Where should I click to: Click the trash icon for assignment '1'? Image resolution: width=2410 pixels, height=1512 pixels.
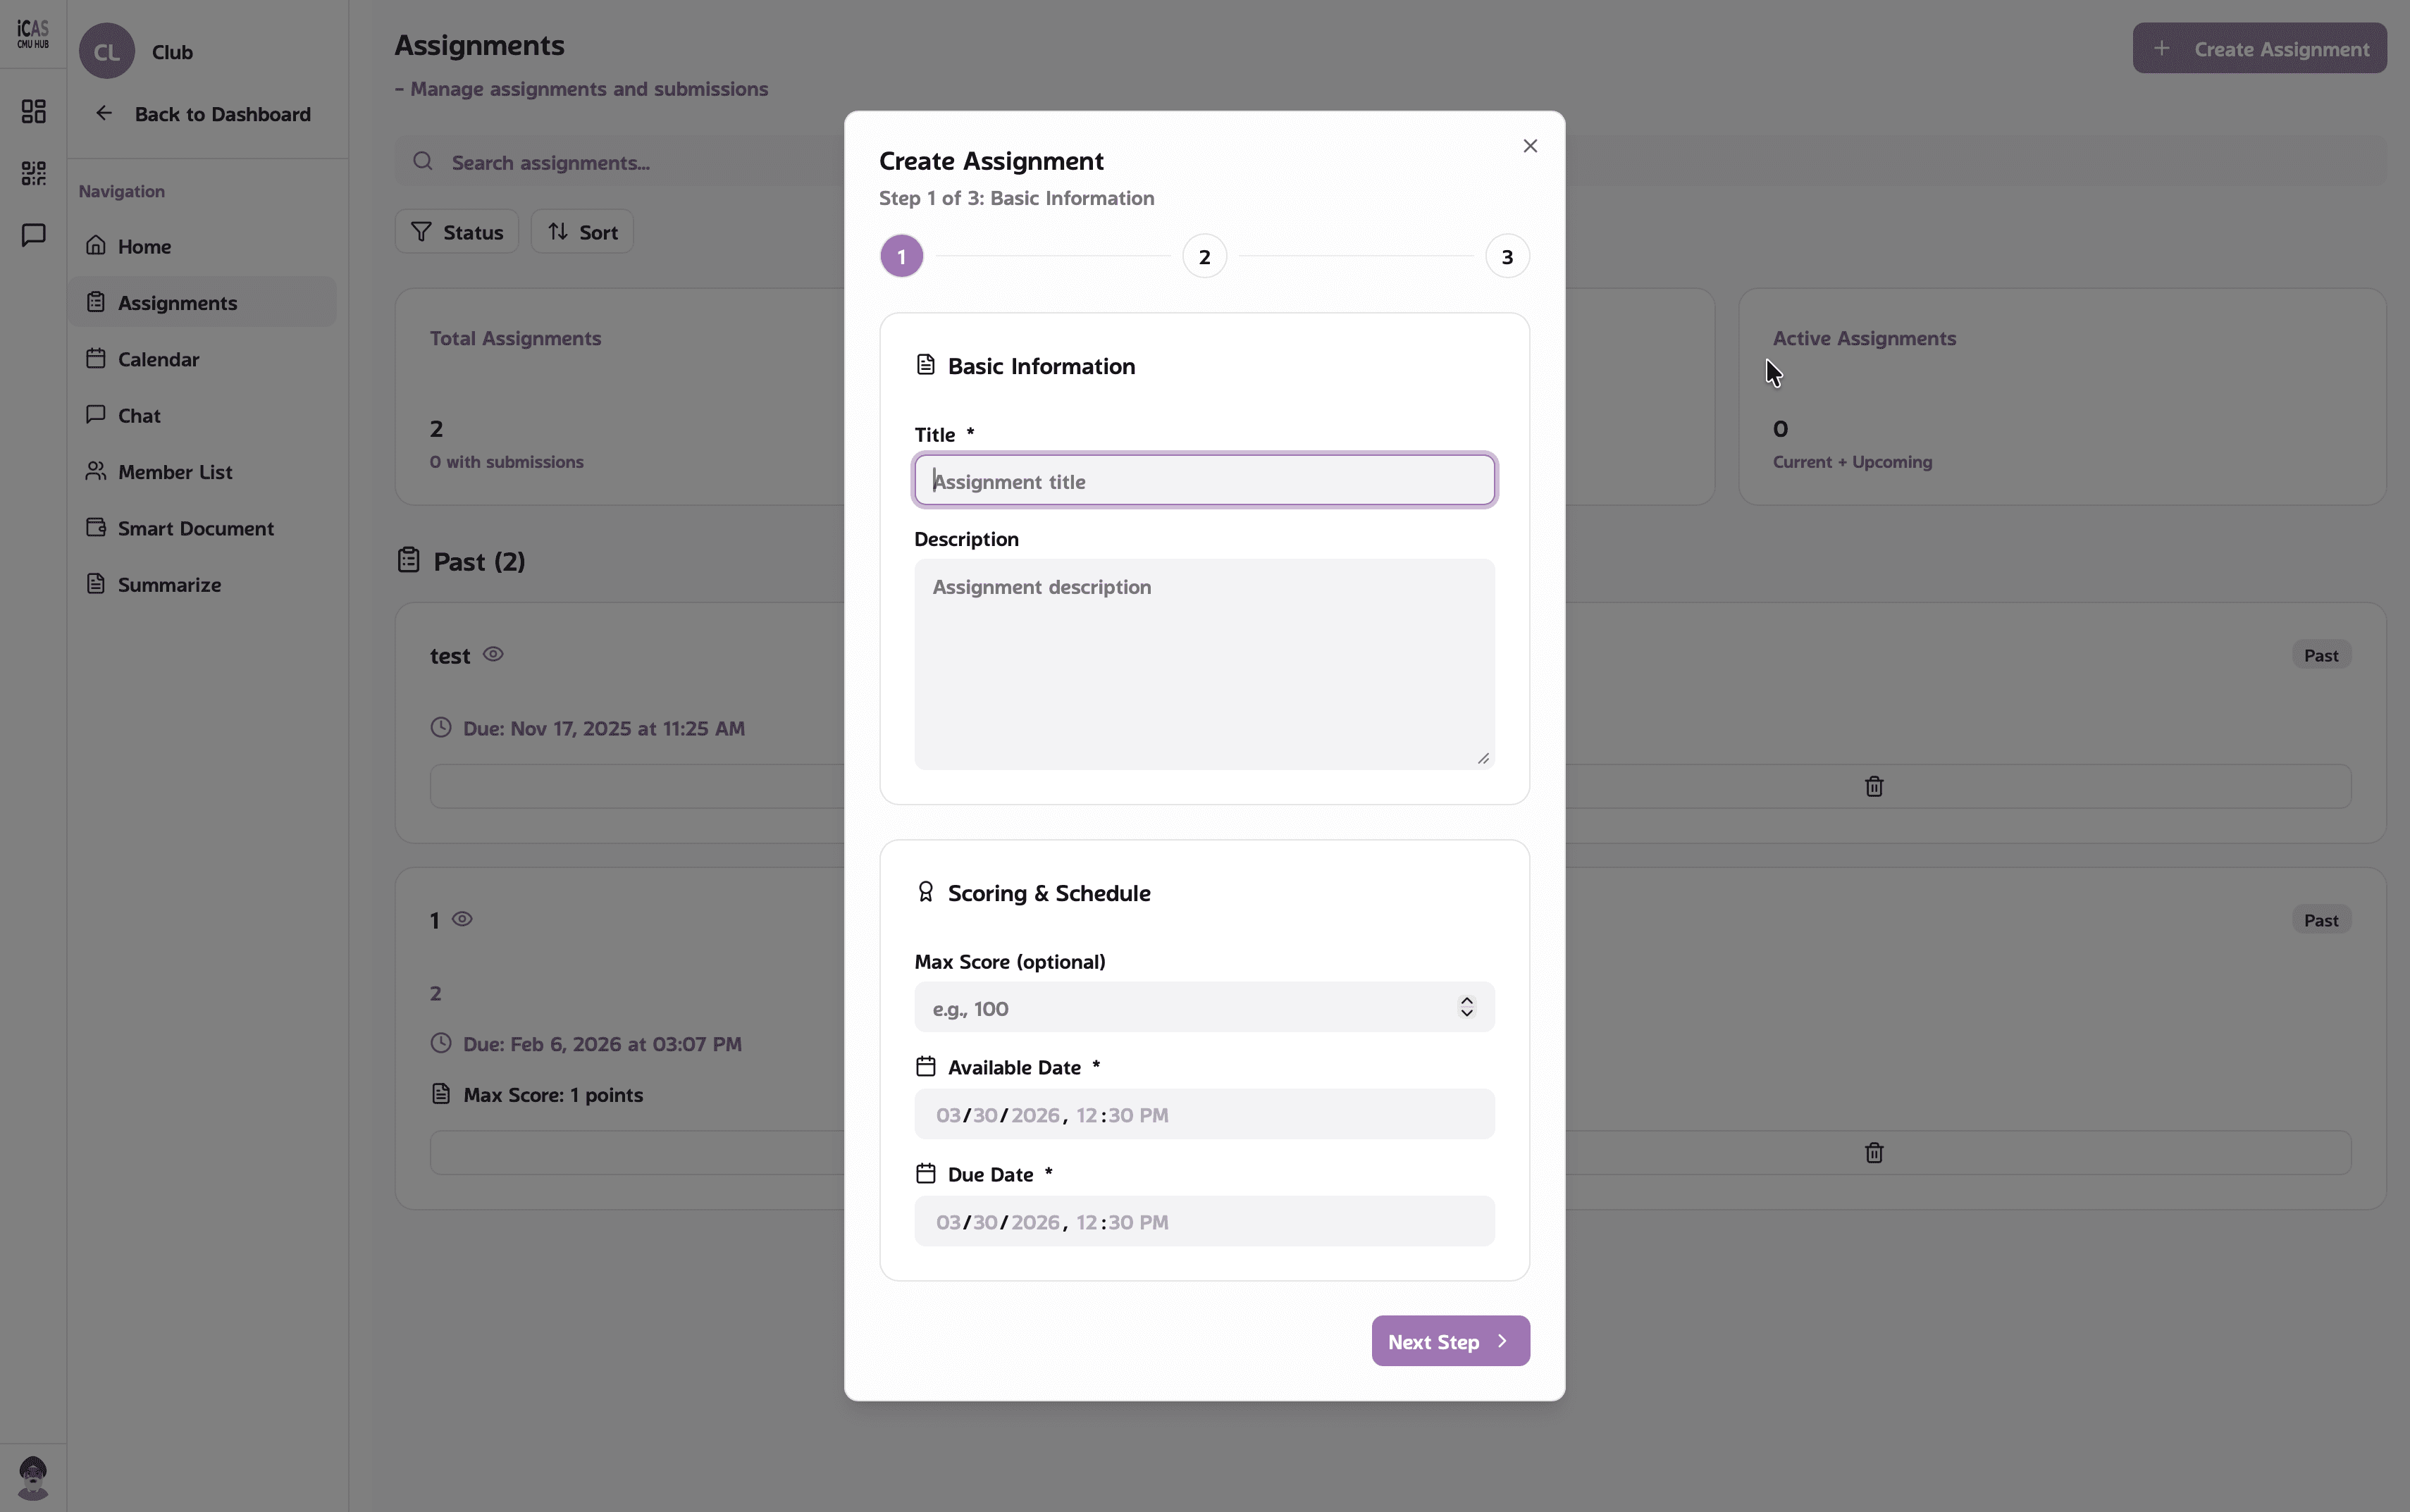(x=1874, y=1153)
